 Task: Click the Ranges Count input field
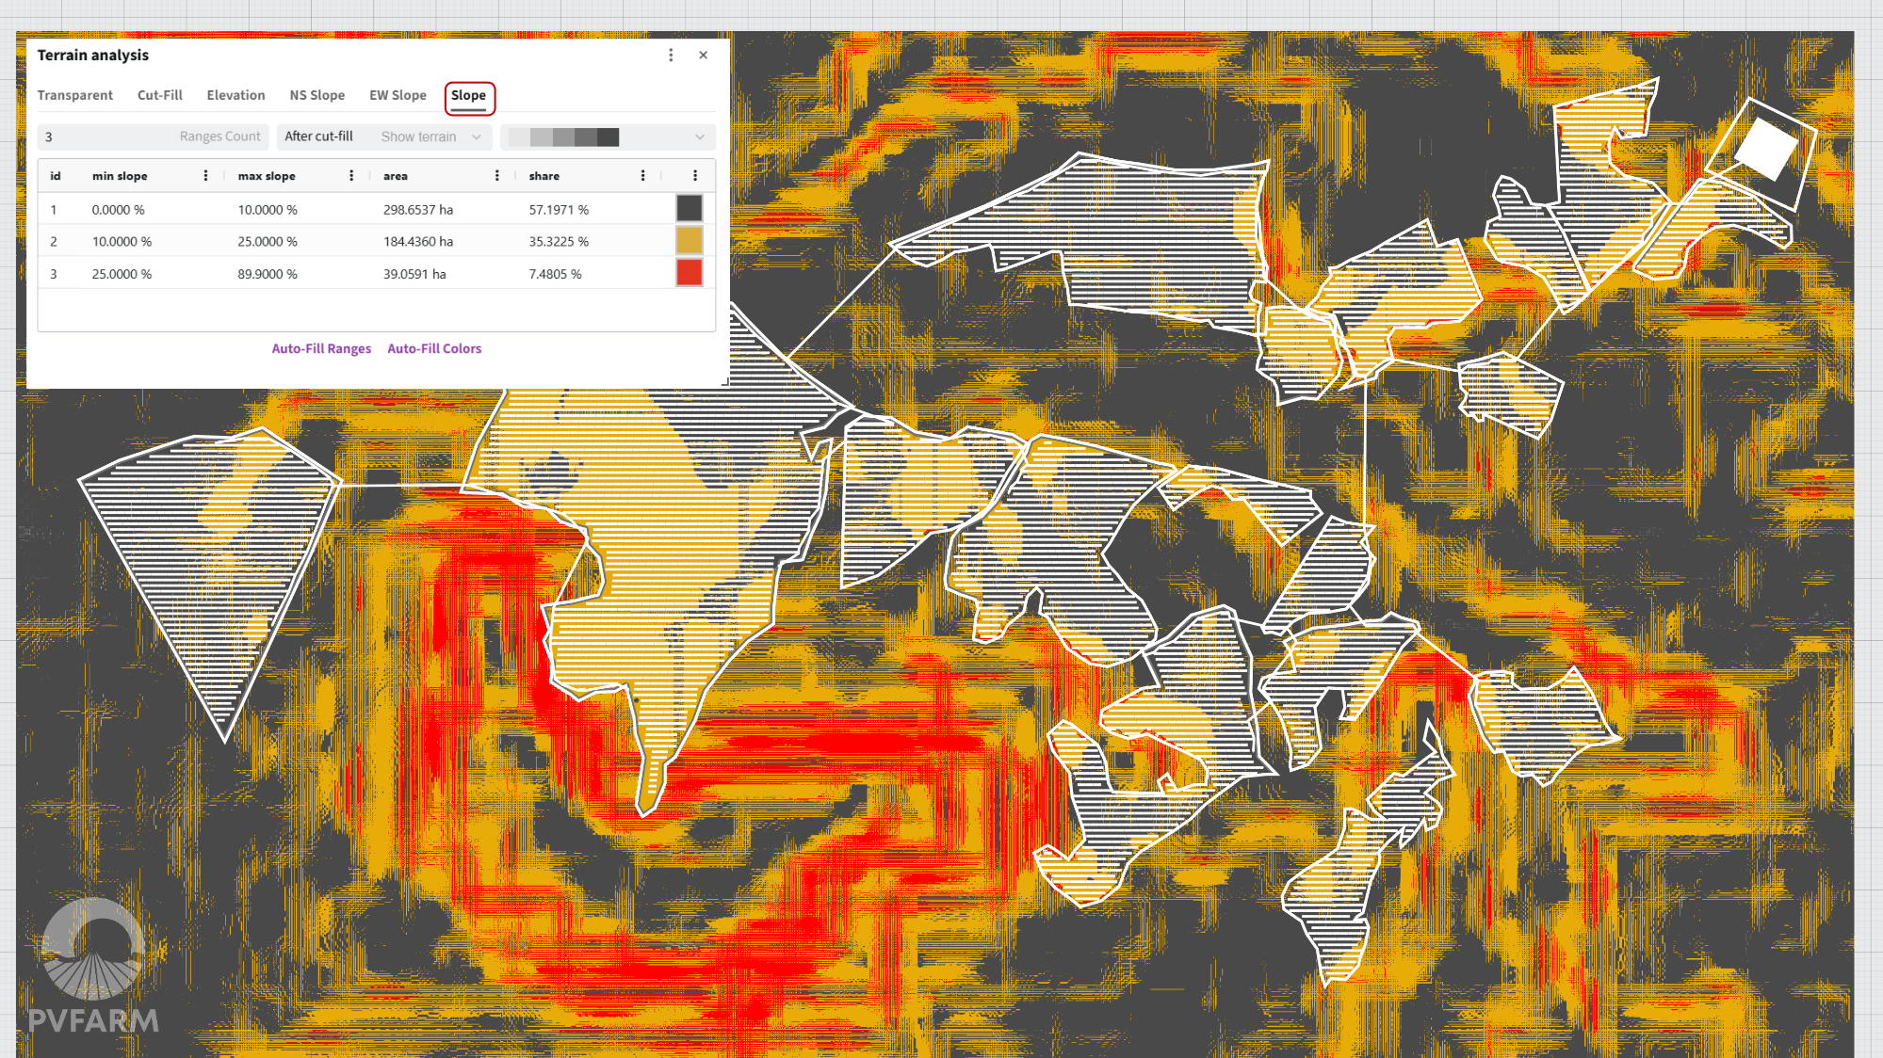point(153,136)
